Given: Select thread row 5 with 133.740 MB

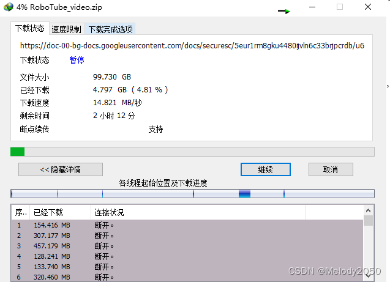Looking at the screenshot, I should pos(187,267).
